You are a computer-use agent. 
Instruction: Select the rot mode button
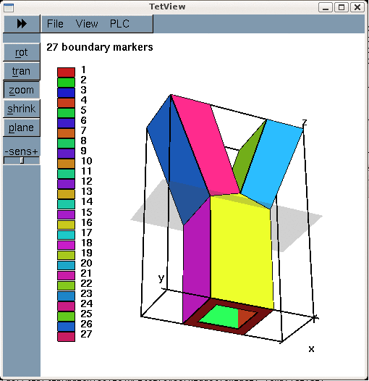pos(22,52)
